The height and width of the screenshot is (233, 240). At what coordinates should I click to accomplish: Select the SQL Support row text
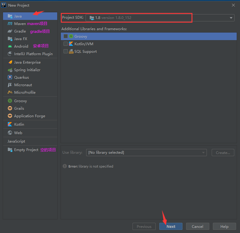pos(86,52)
